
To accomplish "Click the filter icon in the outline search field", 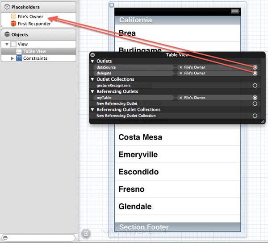I will tap(5, 238).
